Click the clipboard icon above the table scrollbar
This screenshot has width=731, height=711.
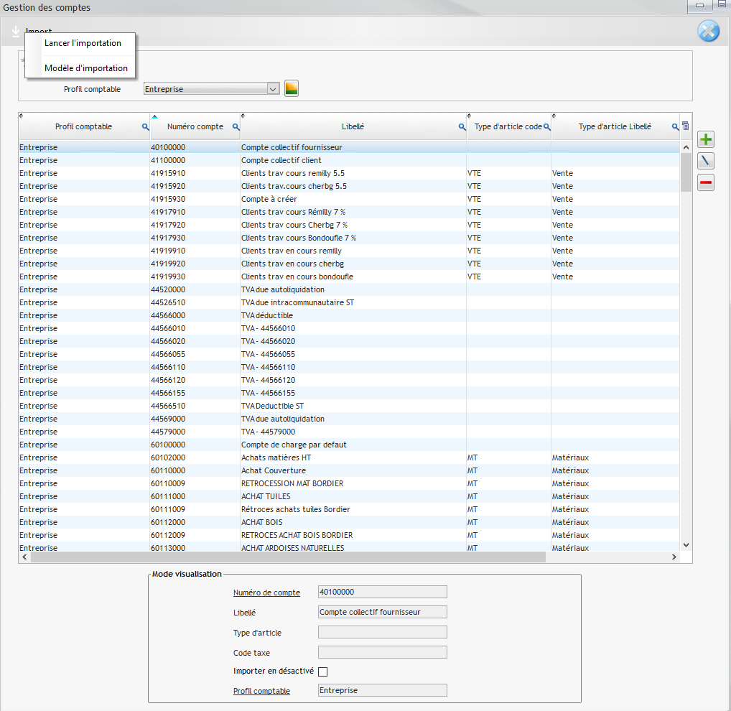pos(685,125)
